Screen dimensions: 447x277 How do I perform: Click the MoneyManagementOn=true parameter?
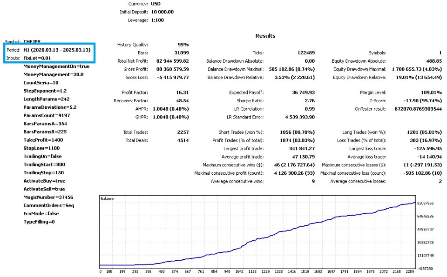pos(56,66)
